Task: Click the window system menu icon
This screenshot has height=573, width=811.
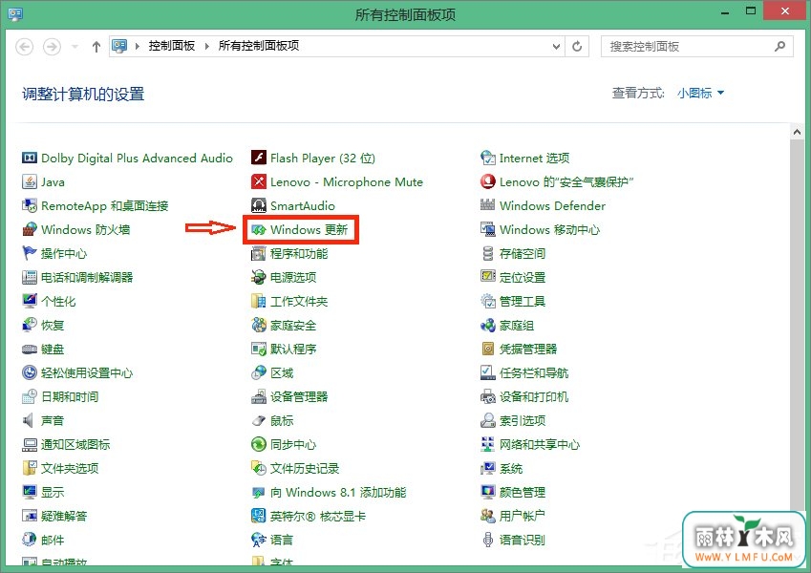Action: (15, 14)
